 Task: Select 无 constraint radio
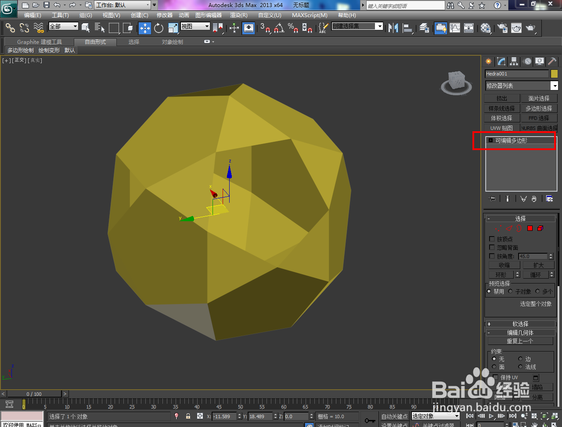tap(494, 359)
